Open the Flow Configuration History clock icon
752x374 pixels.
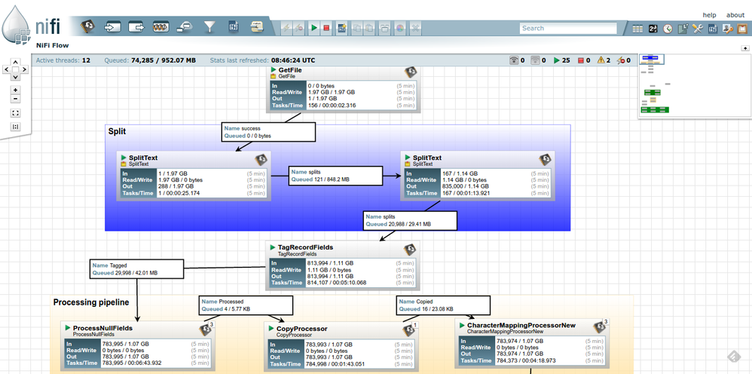click(x=668, y=29)
